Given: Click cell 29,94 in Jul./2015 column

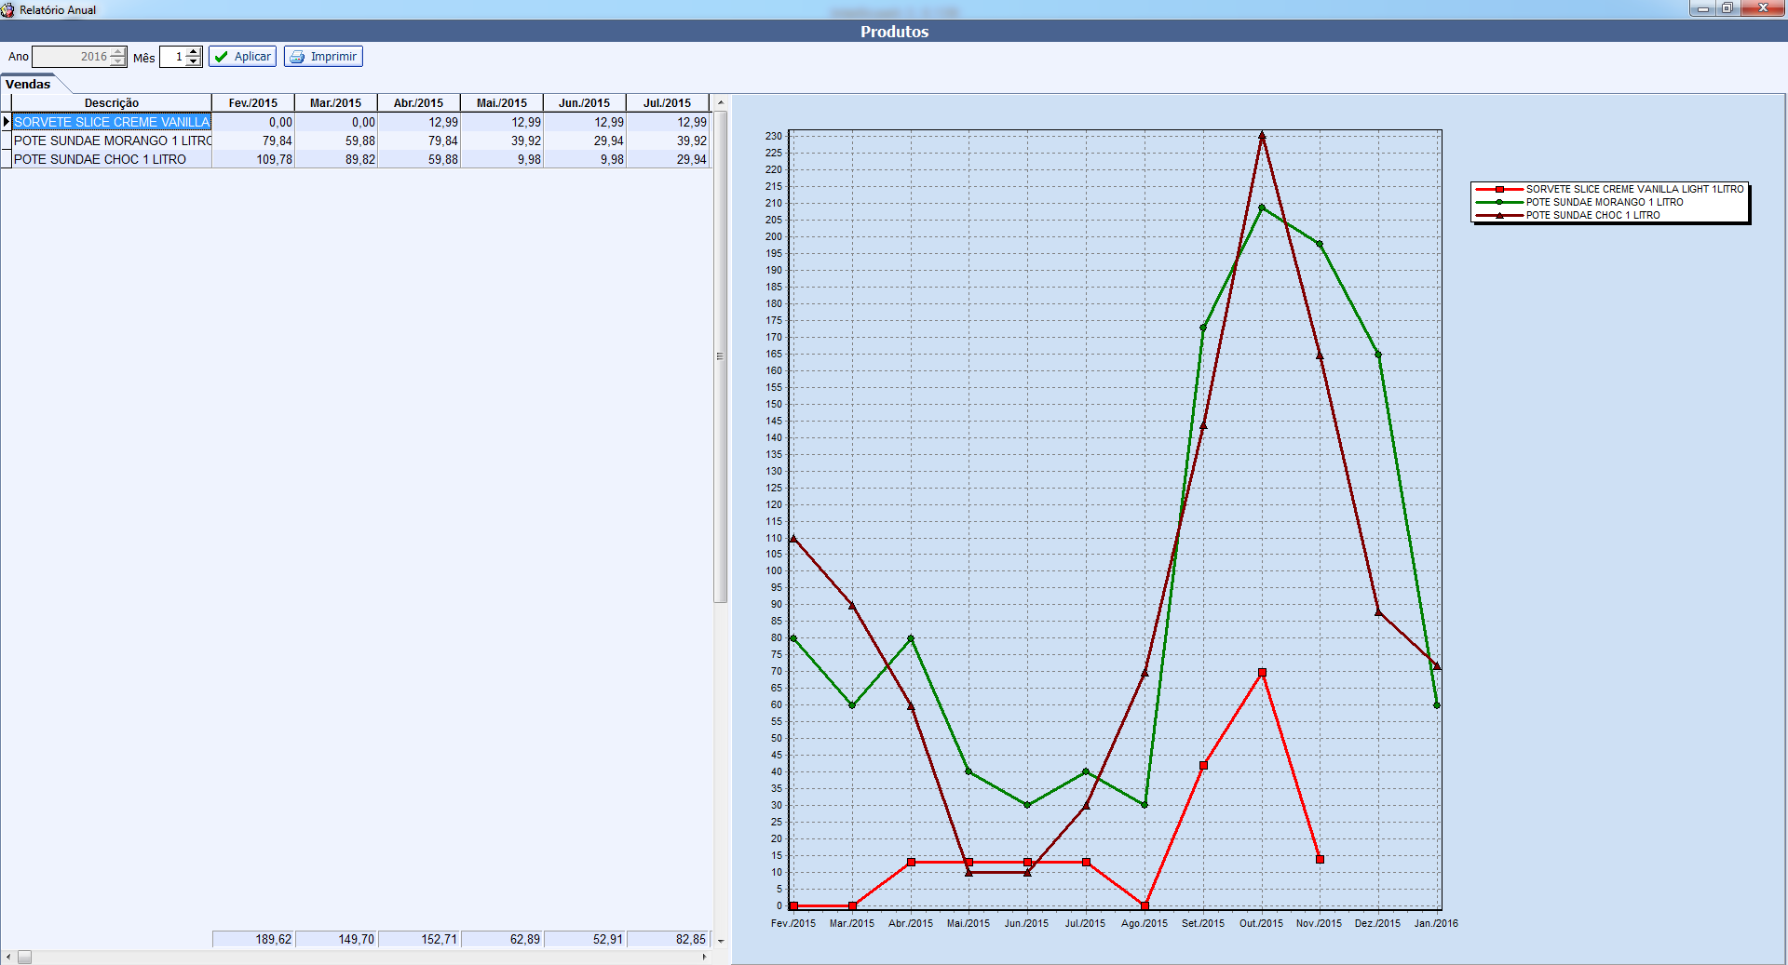Looking at the screenshot, I should [x=668, y=159].
